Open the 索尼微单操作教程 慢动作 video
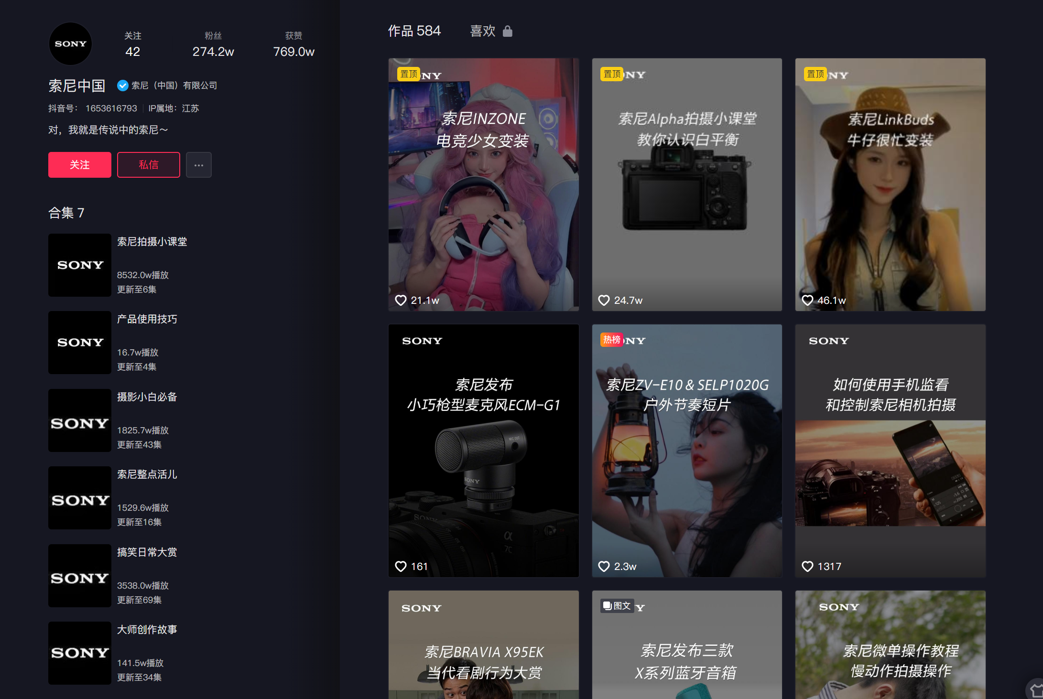 891,645
